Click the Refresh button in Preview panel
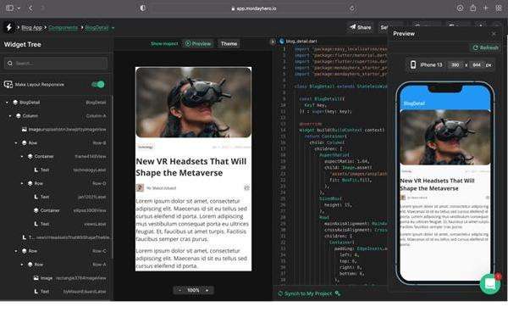This screenshot has height=318, width=508. coord(485,47)
